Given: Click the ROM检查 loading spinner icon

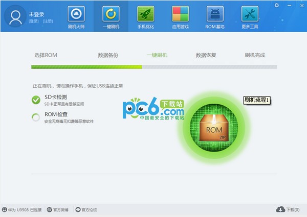Looking at the screenshot, I should coord(36,117).
